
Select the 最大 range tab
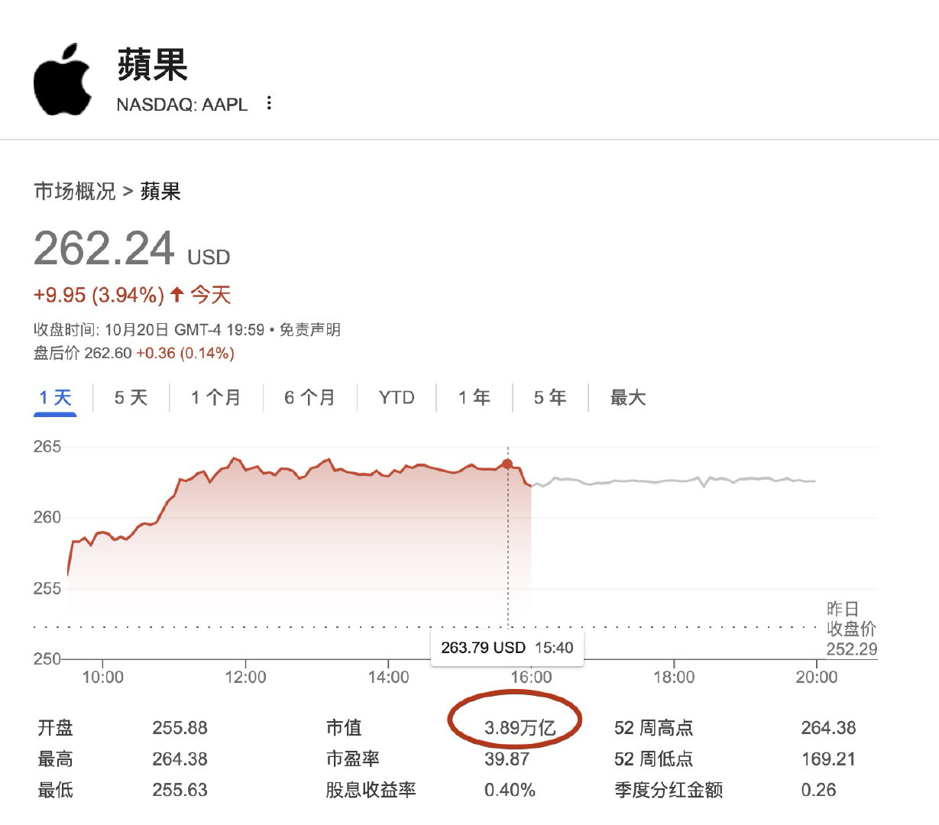[x=628, y=397]
